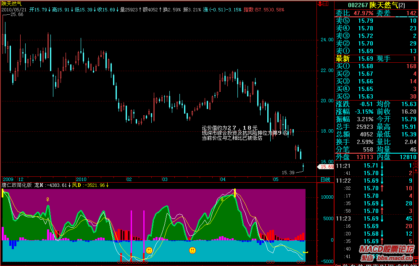The height and width of the screenshot is (266, 419).
Task: Click the red anchor icon above the chart
Action: coord(321,4)
